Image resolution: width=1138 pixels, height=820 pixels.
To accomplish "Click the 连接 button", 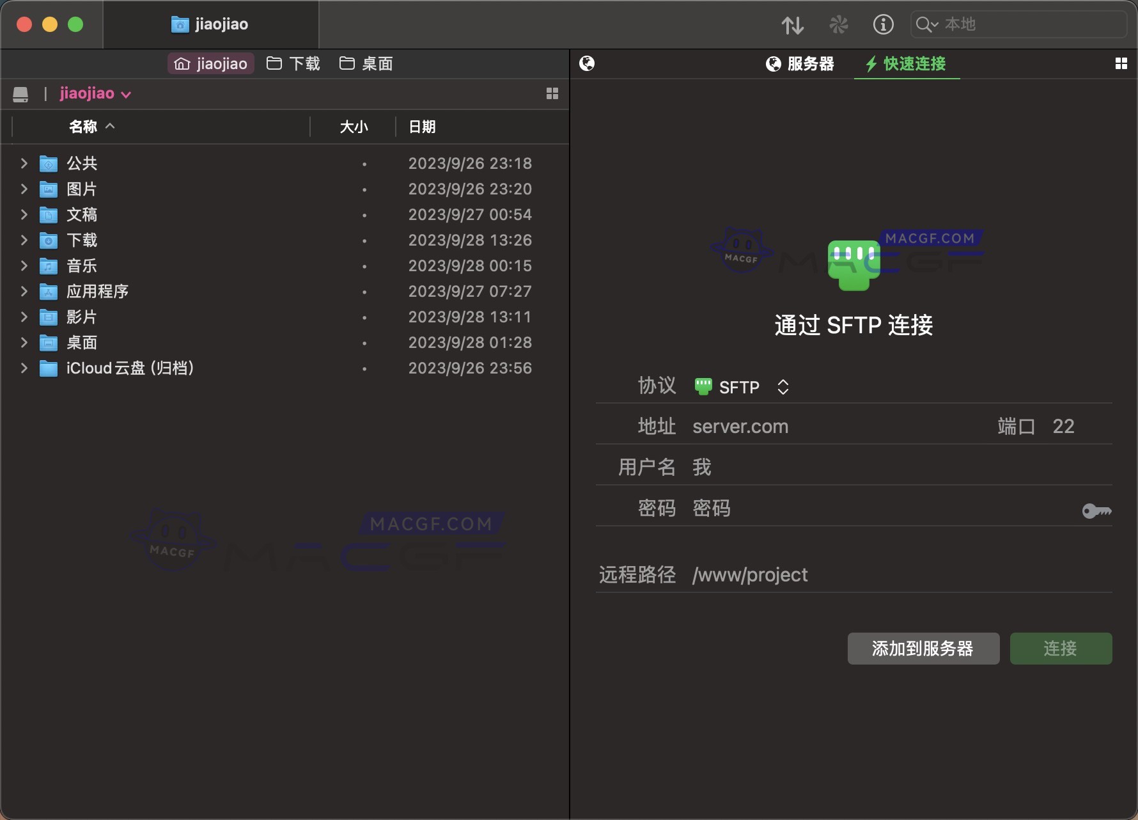I will (x=1061, y=649).
